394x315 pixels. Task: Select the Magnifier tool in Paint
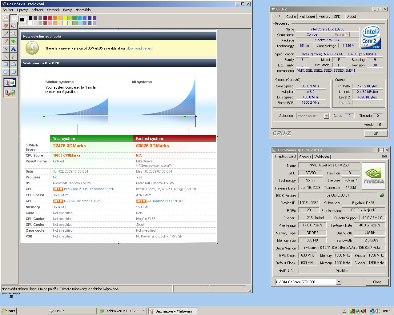coord(13,34)
